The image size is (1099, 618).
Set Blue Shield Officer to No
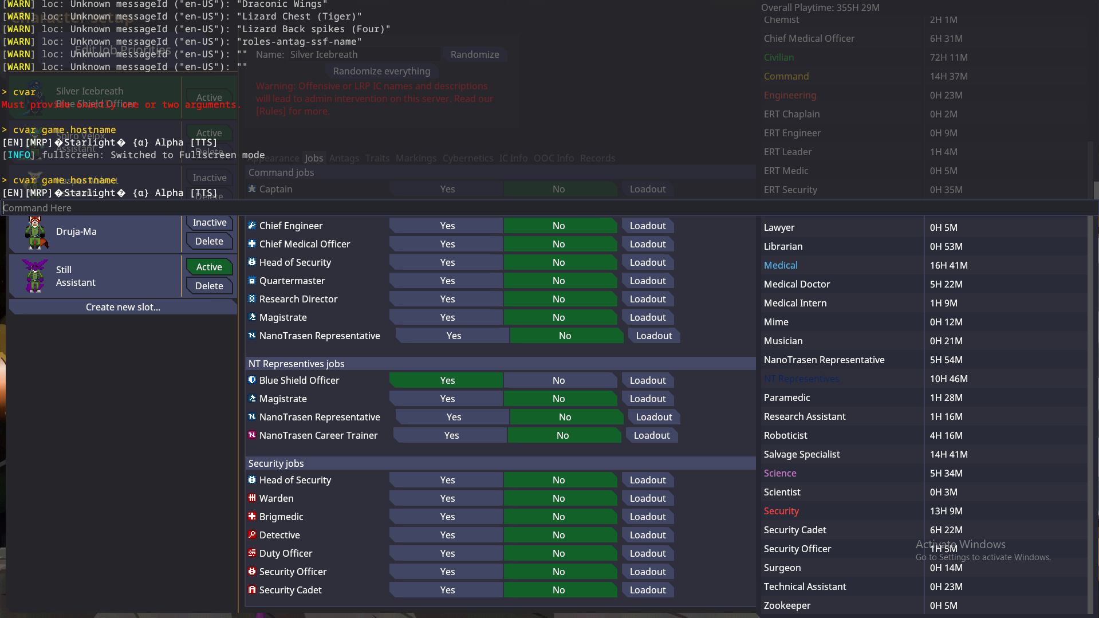[558, 380]
